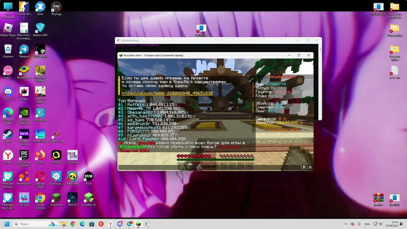
Task: Open Radmin VPN desktop shortcut
Action: click(x=40, y=30)
